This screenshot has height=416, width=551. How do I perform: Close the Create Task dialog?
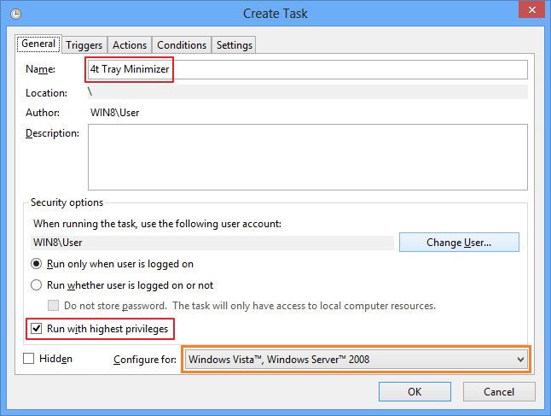click(531, 9)
